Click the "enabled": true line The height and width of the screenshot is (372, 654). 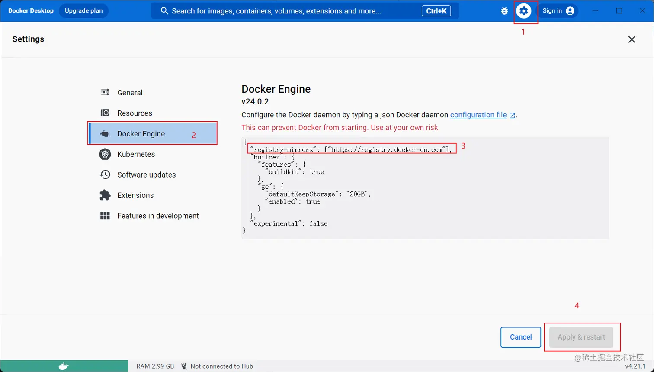(x=292, y=201)
